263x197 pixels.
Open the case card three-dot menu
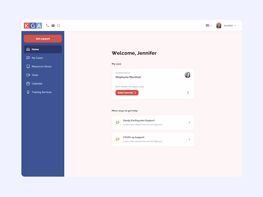tap(188, 93)
